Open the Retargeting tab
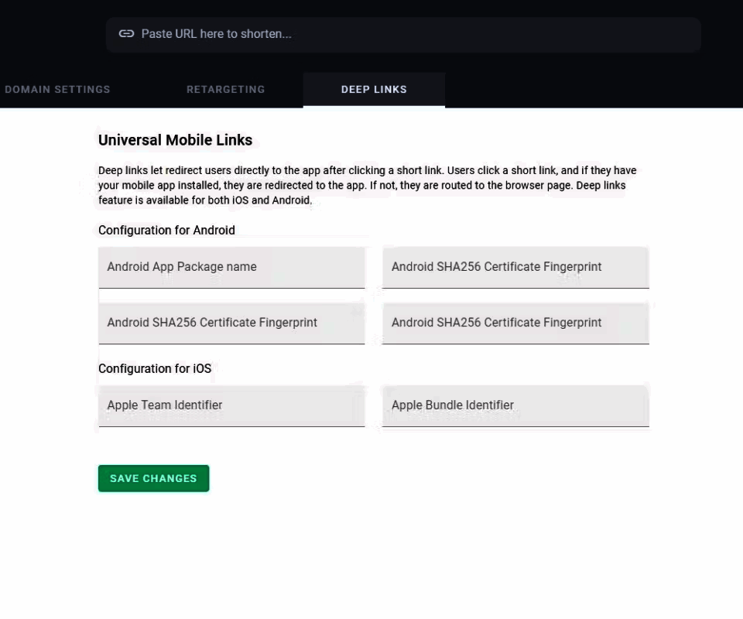 click(x=225, y=90)
